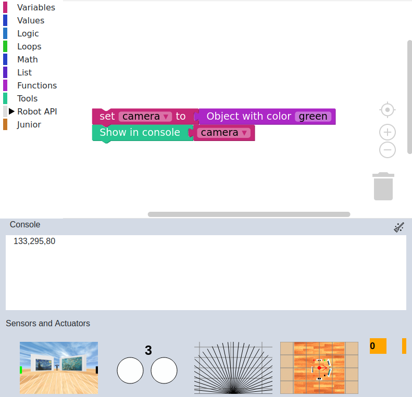Zoom in the workspace with plus icon
The image size is (412, 397).
388,132
